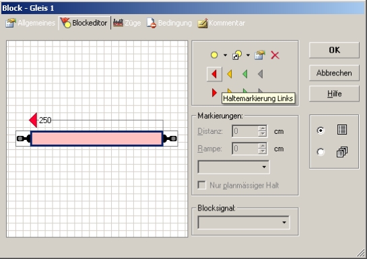The width and height of the screenshot is (367, 259).
Task: Click the red X delete icon
Action: (275, 55)
